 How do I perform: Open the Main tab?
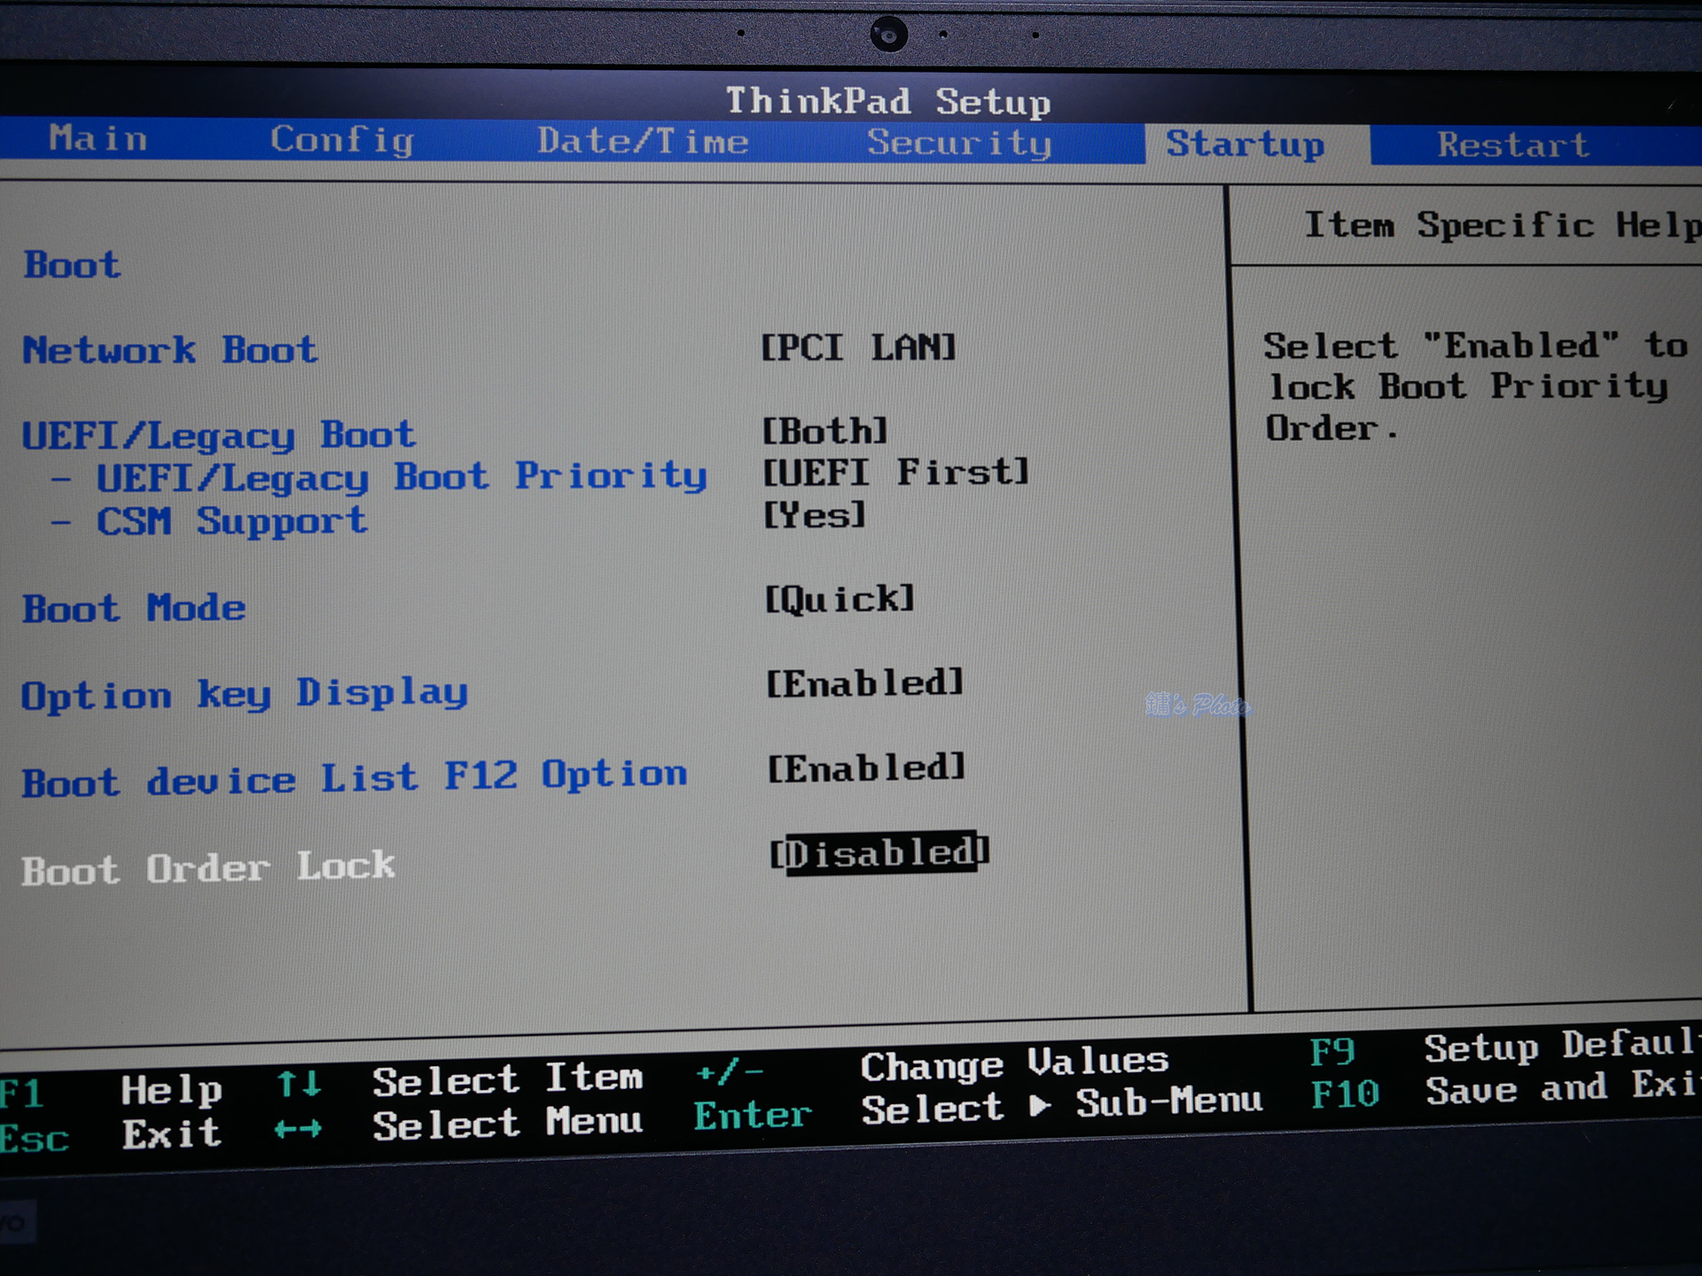click(x=98, y=139)
